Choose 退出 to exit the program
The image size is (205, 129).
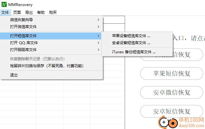[51, 75]
